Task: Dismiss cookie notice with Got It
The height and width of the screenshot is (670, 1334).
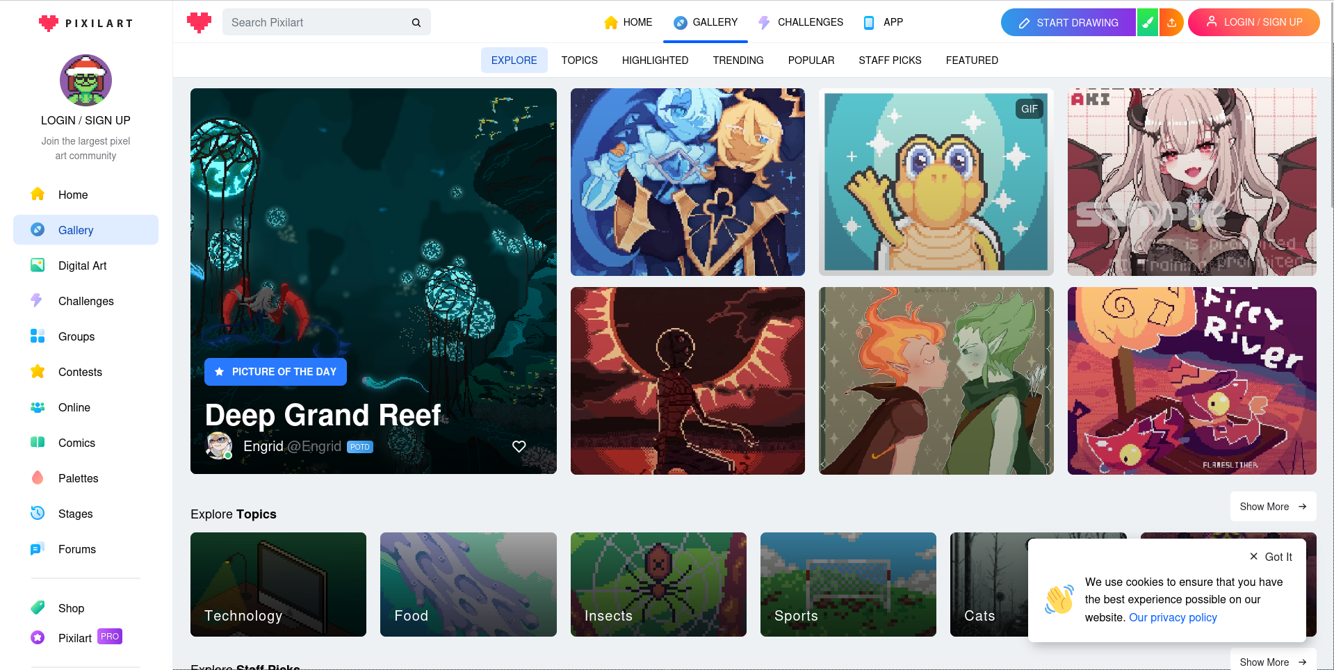Action: pos(1271,557)
